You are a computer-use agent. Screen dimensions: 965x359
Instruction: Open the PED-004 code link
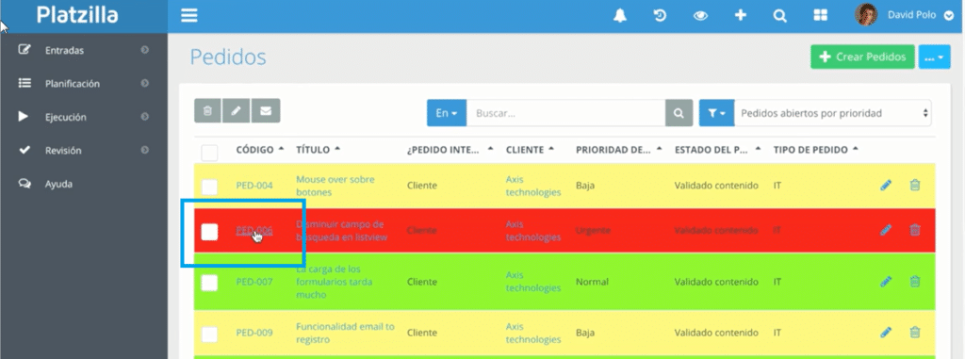(254, 186)
